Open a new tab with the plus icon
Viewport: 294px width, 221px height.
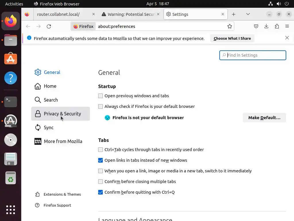point(234,14)
